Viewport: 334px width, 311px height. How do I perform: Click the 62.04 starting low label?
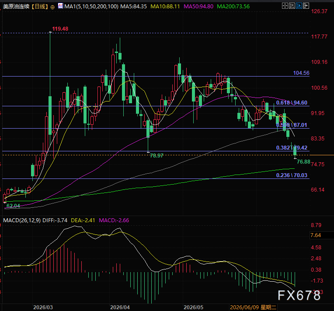pos(13,206)
